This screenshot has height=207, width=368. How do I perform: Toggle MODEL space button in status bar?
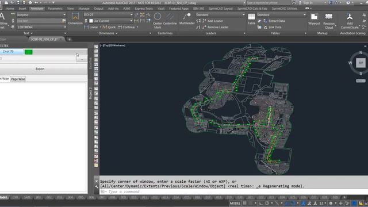[x=235, y=203]
